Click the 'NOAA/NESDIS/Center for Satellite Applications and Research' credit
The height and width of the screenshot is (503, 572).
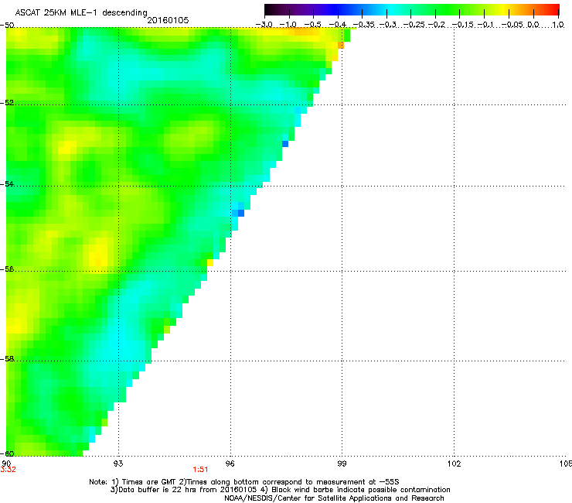coord(334,498)
